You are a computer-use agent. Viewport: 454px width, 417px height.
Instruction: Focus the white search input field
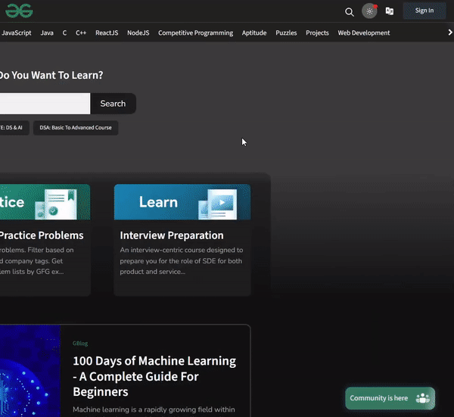click(x=45, y=104)
